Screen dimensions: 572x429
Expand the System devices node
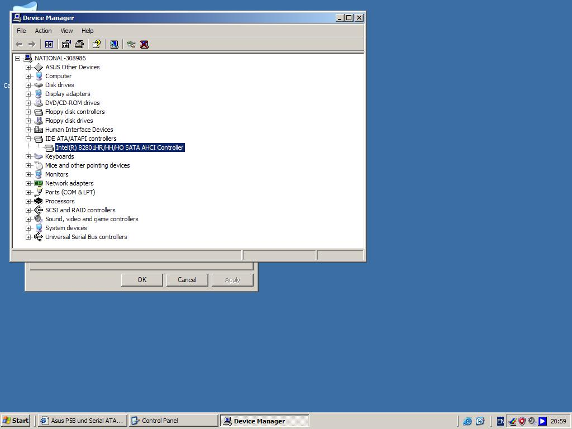coord(28,228)
